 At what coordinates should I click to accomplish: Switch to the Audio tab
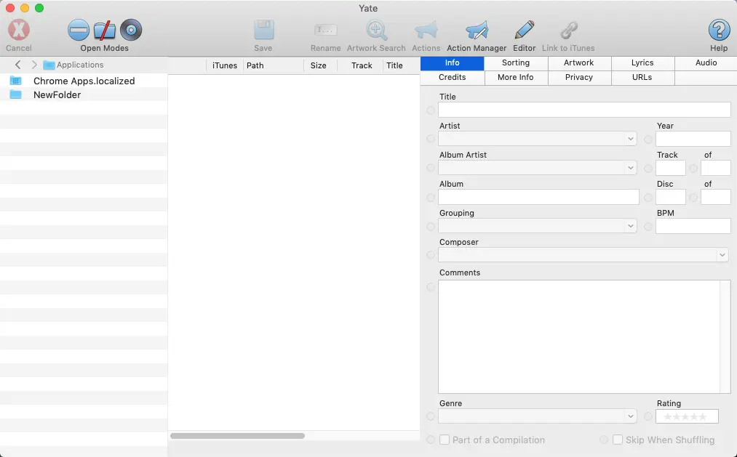click(x=706, y=63)
